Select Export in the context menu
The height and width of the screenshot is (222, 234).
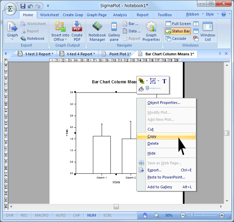[166, 170]
